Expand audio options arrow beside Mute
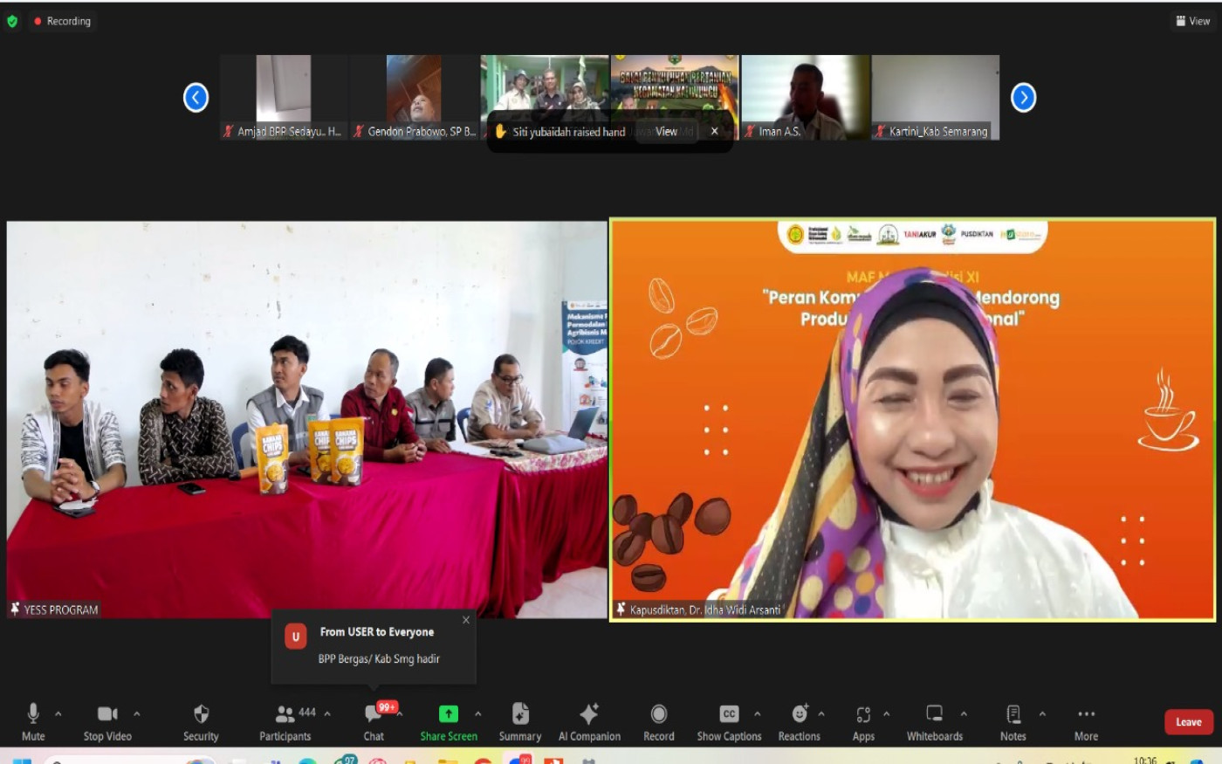The height and width of the screenshot is (764, 1222). tap(58, 713)
